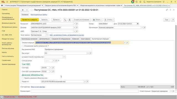Toggle Исправление ошибок прошлых лет checkbox
Viewport: 177px width, 99px height.
click(x=23, y=46)
